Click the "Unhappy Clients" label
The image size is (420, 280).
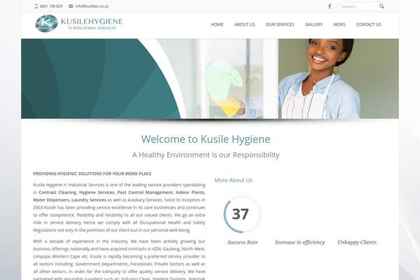pos(357,242)
